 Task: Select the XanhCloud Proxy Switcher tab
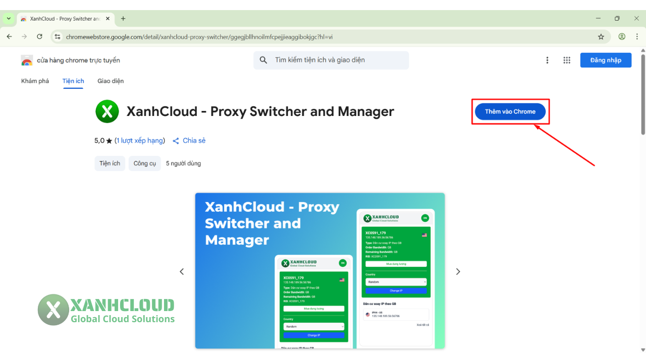65,19
